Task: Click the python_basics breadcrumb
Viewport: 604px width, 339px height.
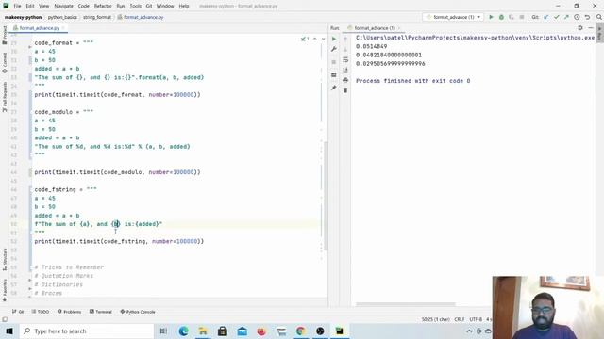Action: click(x=62, y=17)
